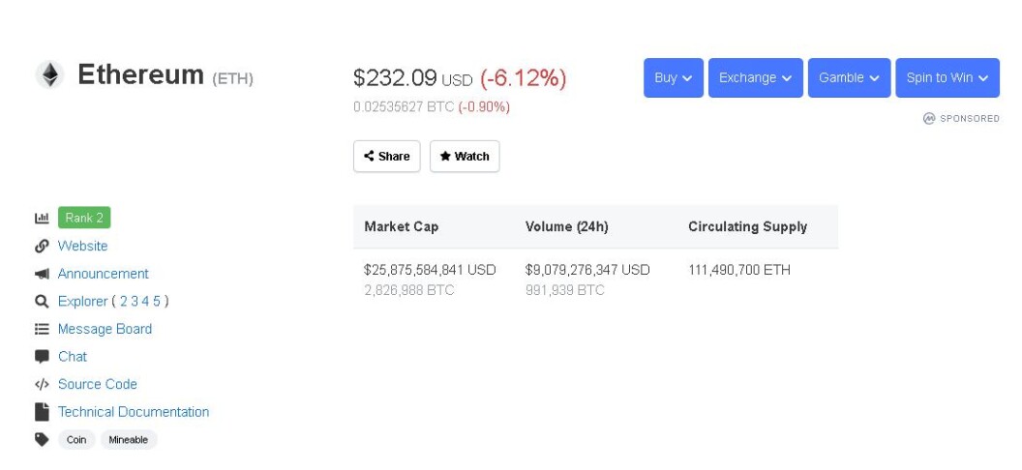
Task: Click the CoinMarketCap logo next to Sponsored
Action: coord(929,119)
